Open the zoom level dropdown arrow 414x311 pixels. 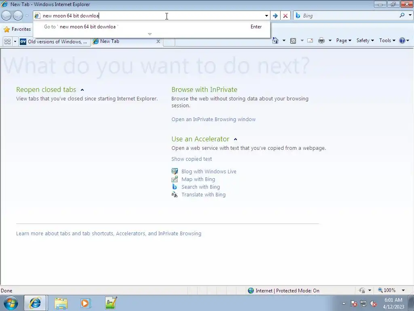[x=403, y=290]
